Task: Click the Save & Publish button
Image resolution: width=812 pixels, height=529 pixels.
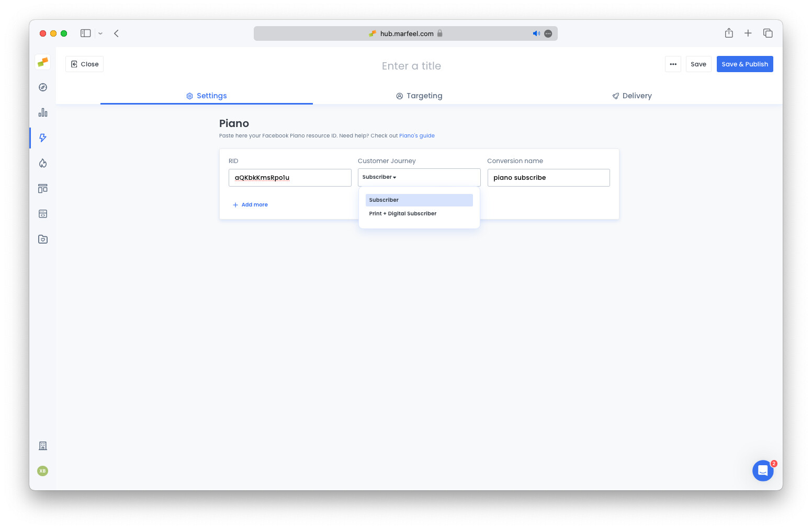Action: pyautogui.click(x=745, y=64)
